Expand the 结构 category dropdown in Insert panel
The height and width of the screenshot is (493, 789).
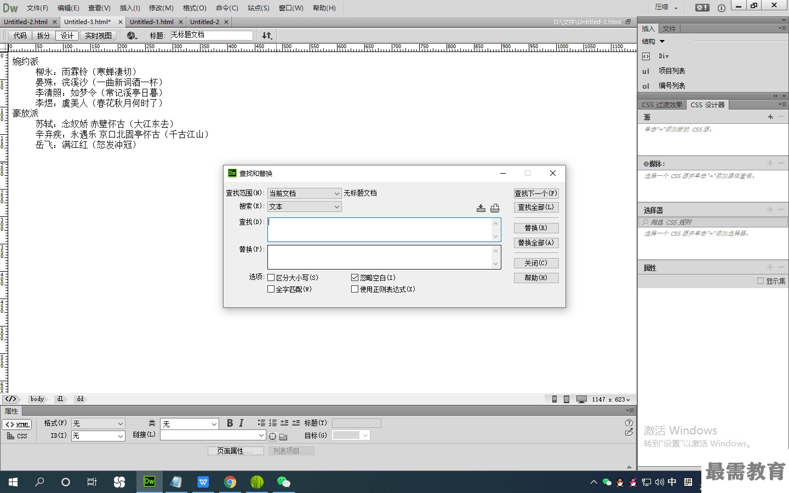pyautogui.click(x=662, y=42)
